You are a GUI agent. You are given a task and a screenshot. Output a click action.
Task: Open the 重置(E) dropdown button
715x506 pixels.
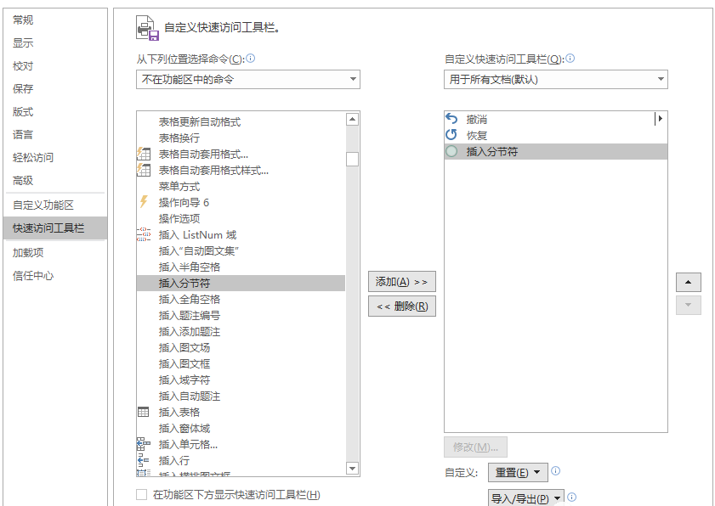click(x=518, y=472)
